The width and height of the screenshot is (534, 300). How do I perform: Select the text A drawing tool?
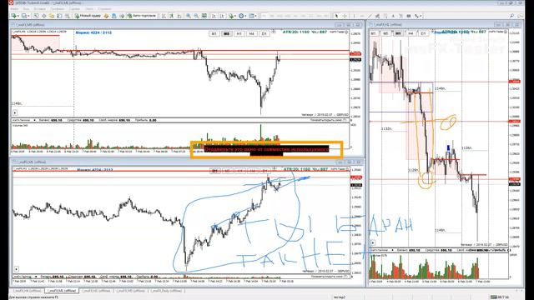pyautogui.click(x=393, y=16)
